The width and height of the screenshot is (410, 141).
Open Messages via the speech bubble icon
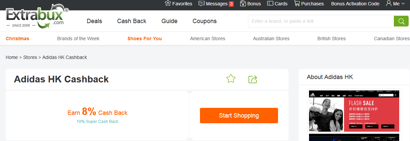point(202,3)
